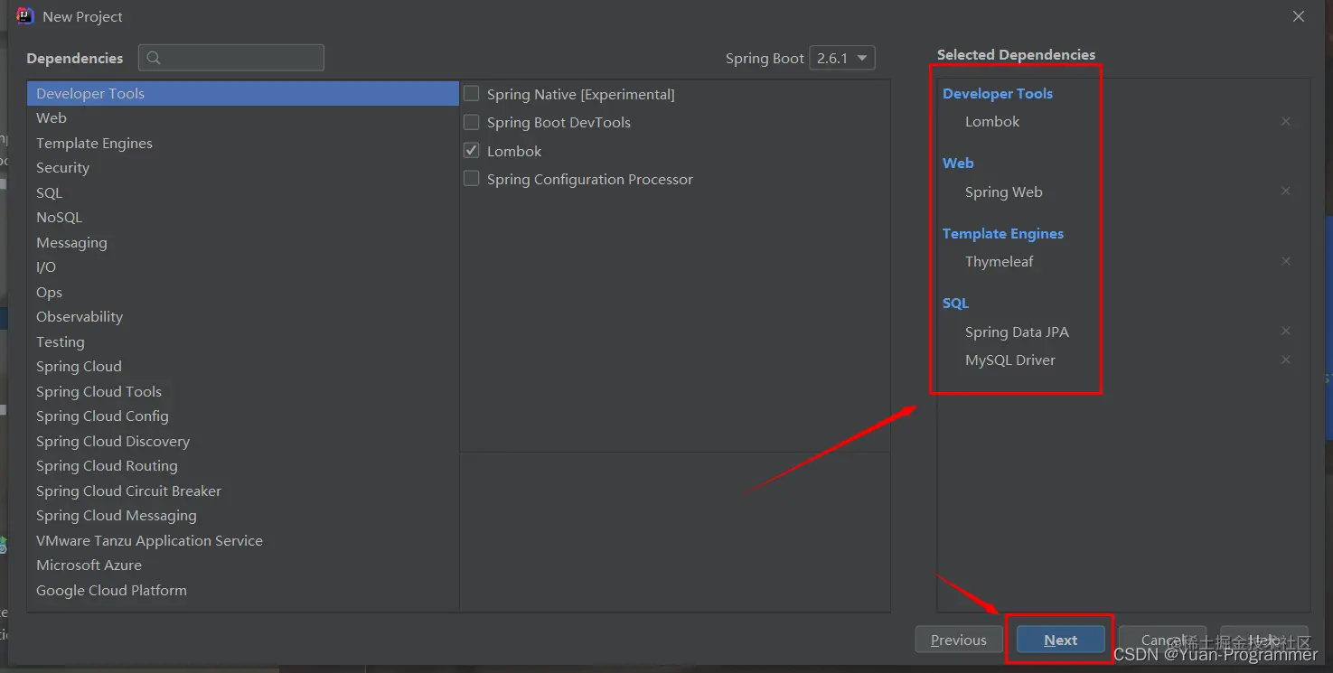Choose Spring Cloud Routing category
The width and height of the screenshot is (1333, 673).
(x=243, y=466)
